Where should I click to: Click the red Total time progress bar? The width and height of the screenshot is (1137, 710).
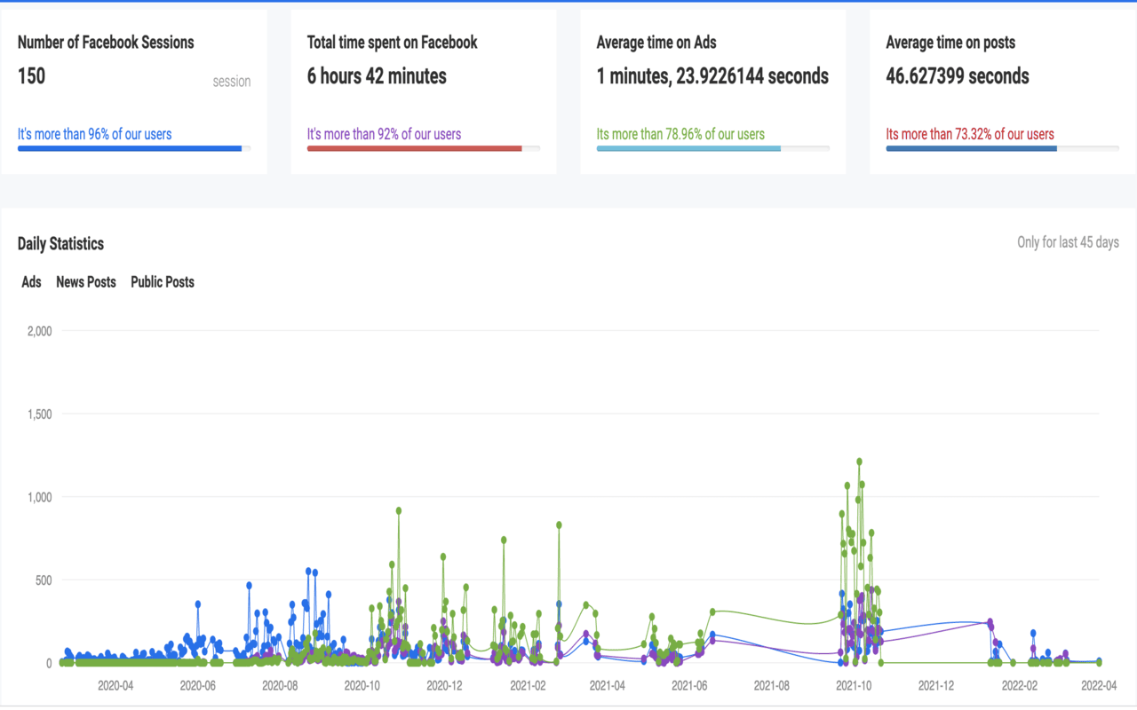424,148
